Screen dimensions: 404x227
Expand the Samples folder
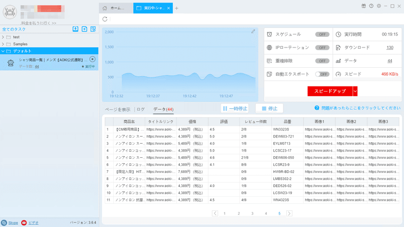(x=3, y=44)
